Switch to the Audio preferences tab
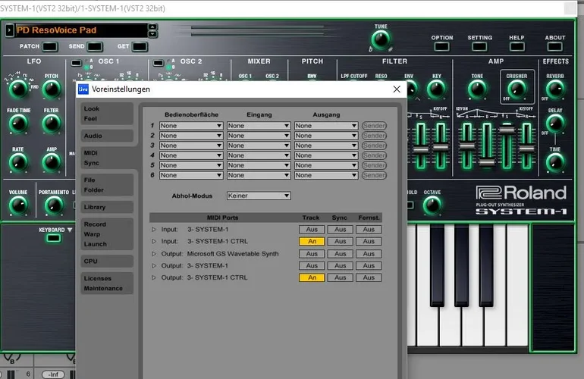 pos(94,136)
